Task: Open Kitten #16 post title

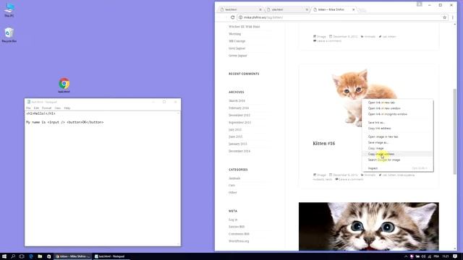Action: 324,144
